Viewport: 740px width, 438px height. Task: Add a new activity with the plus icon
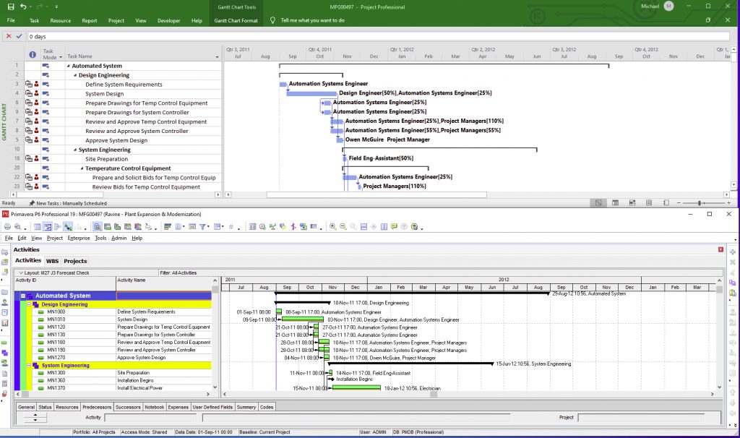click(x=733, y=252)
